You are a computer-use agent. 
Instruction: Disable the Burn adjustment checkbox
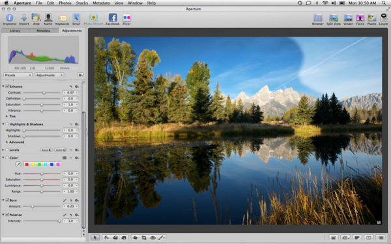click(7, 200)
